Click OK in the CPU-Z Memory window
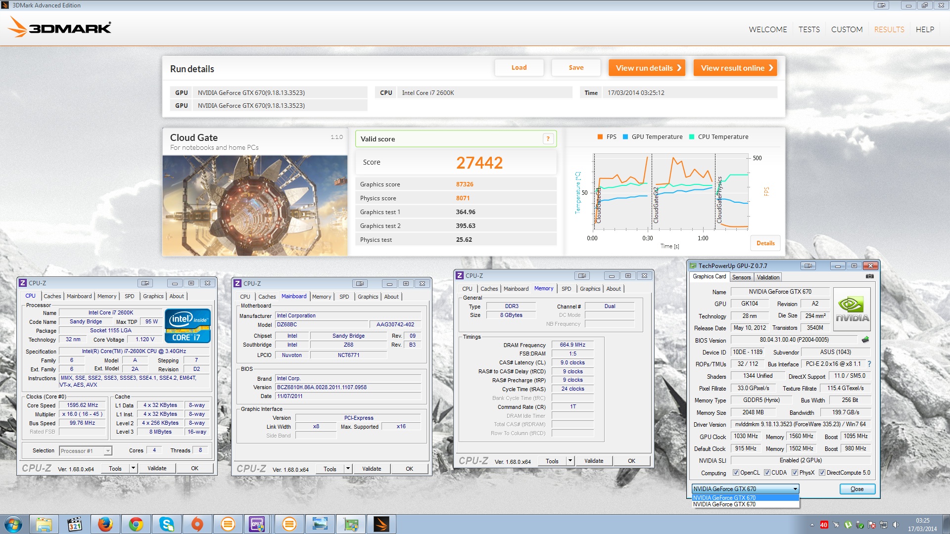 [631, 461]
